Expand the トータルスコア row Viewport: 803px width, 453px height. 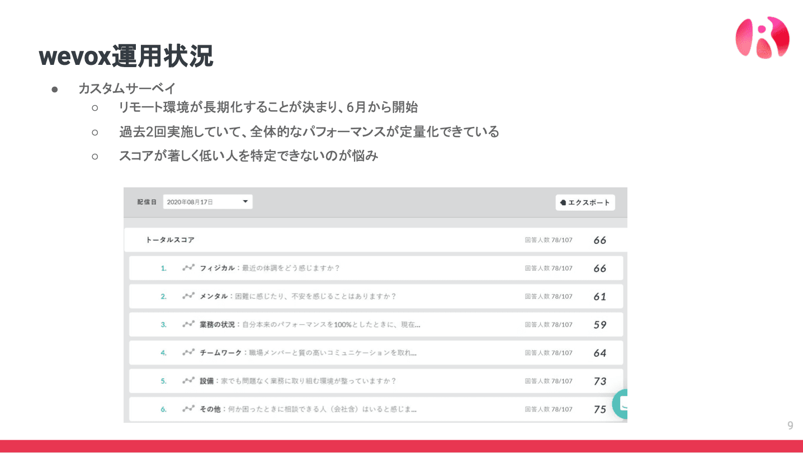pyautogui.click(x=170, y=240)
